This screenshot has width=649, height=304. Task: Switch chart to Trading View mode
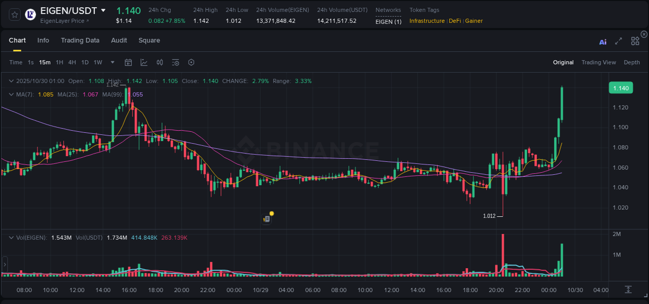[599, 62]
